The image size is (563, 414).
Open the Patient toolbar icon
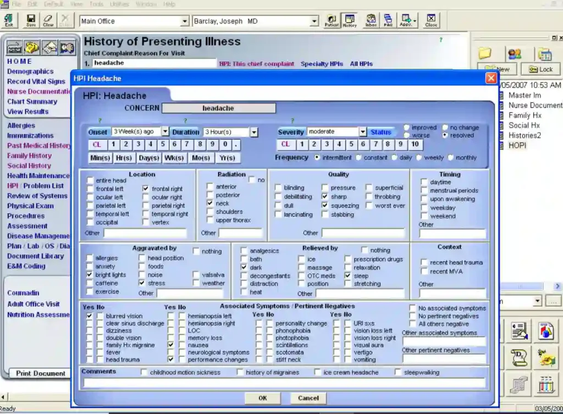point(330,21)
